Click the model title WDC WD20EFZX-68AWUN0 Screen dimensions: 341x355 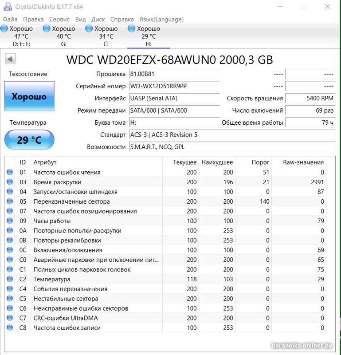click(x=141, y=60)
